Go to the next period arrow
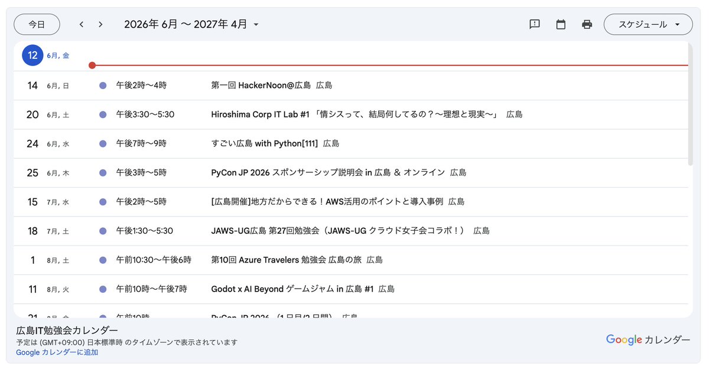The height and width of the screenshot is (370, 709). coord(100,24)
